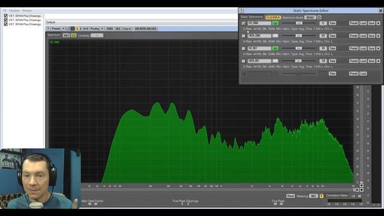Toggle the first static spectrum checkbox
Screen dimensions: 384x216
click(x=244, y=23)
